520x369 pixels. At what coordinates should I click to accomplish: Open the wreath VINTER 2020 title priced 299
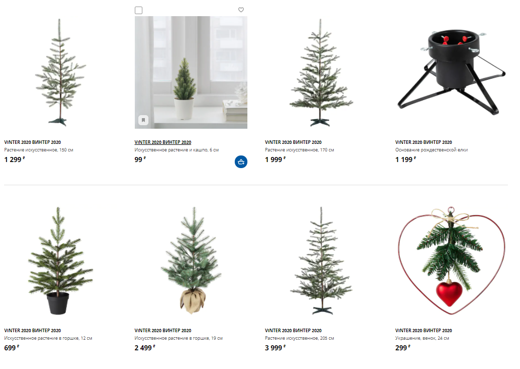[424, 331]
